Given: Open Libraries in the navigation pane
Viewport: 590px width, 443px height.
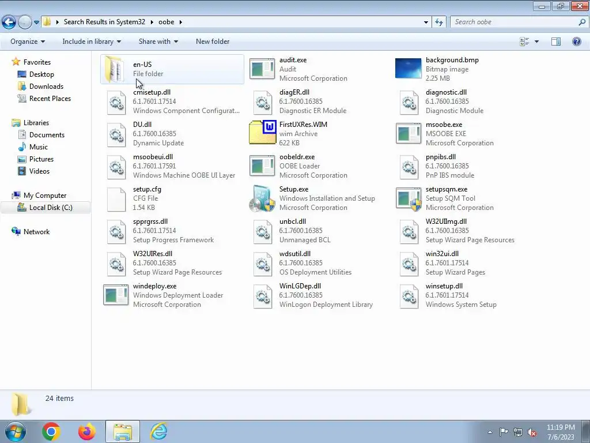Looking at the screenshot, I should point(36,123).
